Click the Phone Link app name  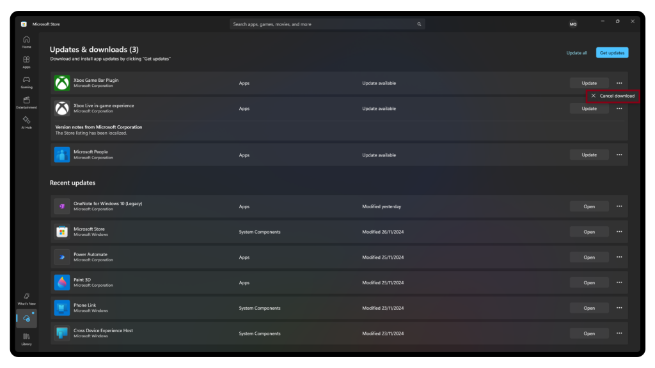85,305
